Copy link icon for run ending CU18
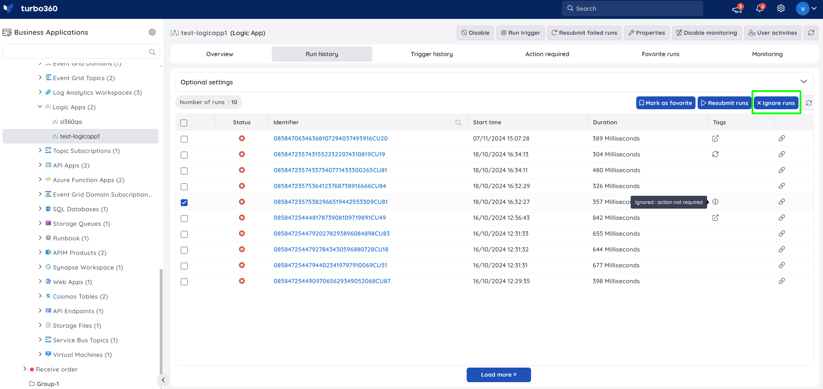This screenshot has height=389, width=823. [782, 249]
